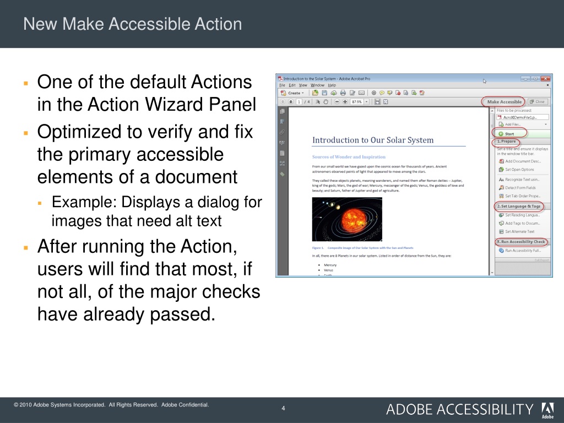Viewport: 564px width, 423px height.
Task: Click the scrolling mode save-like icon
Action: click(377, 102)
